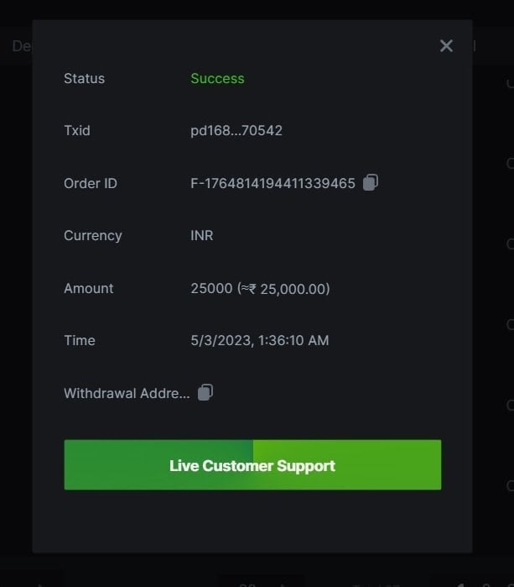This screenshot has height=587, width=514.
Task: Copy the Withdrawal Address
Action: point(205,392)
